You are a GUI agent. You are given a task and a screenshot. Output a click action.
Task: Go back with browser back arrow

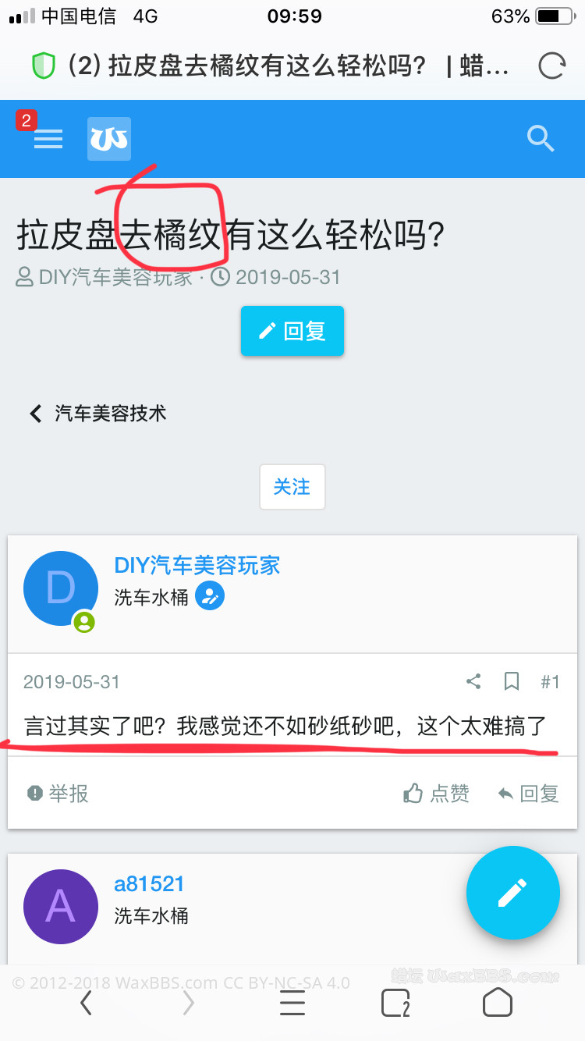point(87,1003)
